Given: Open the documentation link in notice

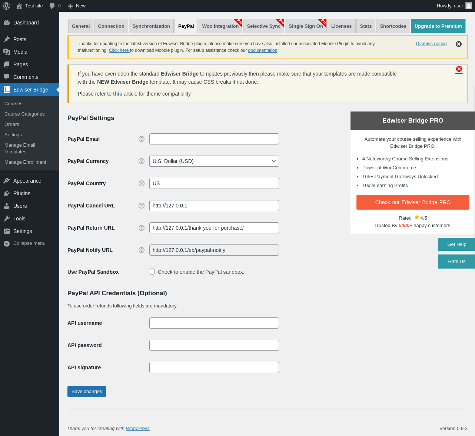Looking at the screenshot, I should click(263, 50).
